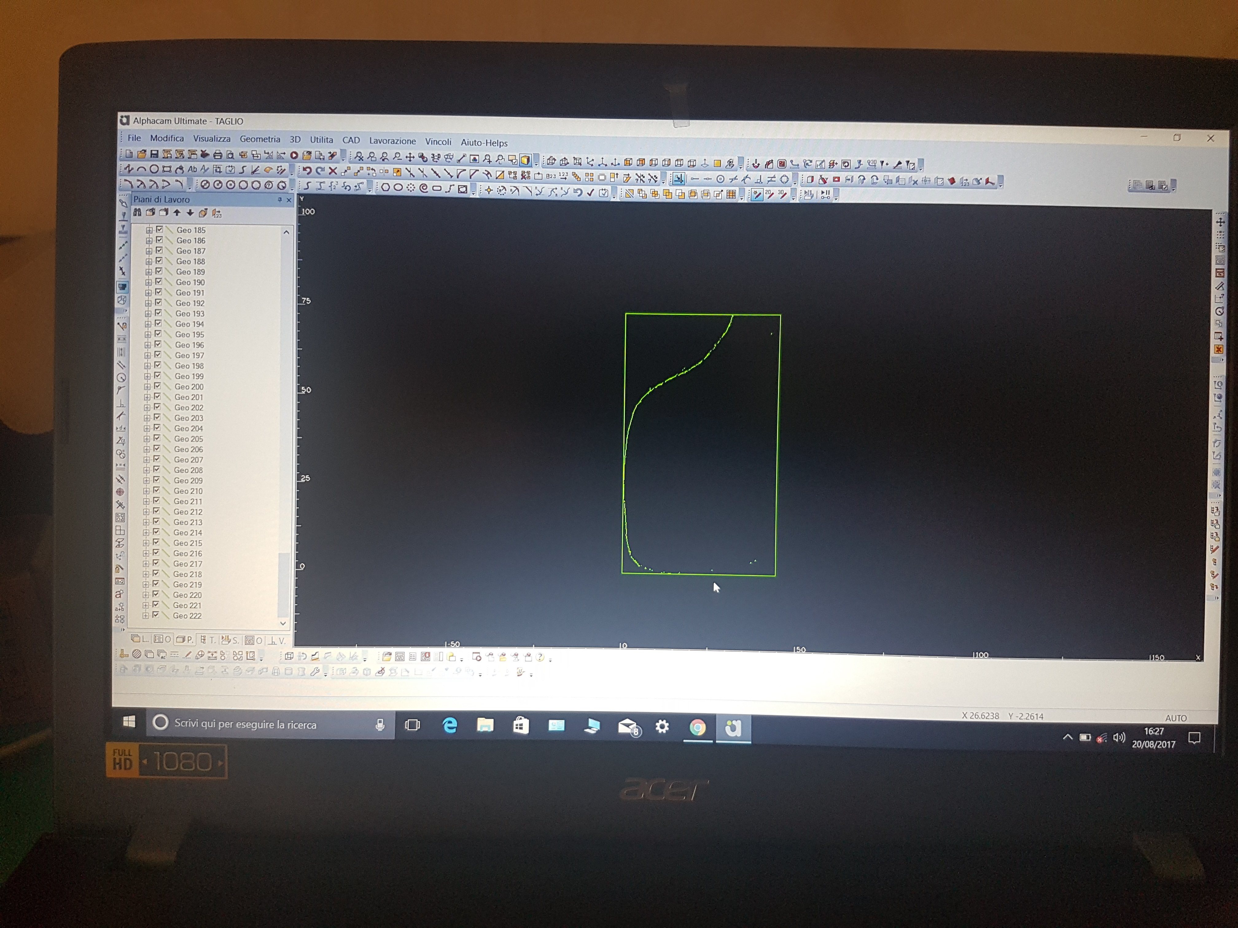Screen dimensions: 1238x928
Task: Toggle the Geo 200 checkbox
Action: tap(157, 386)
